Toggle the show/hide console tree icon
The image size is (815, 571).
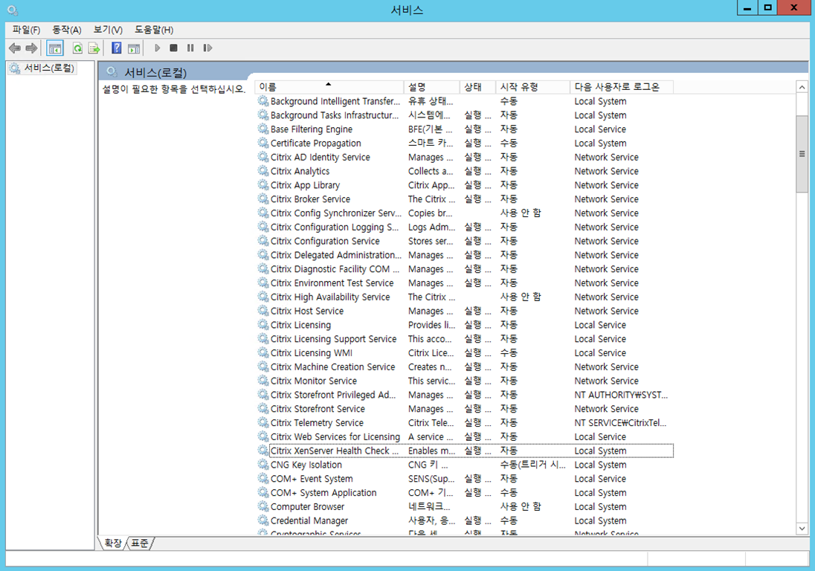pyautogui.click(x=54, y=48)
